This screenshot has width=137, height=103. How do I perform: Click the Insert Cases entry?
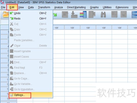tap(31, 57)
